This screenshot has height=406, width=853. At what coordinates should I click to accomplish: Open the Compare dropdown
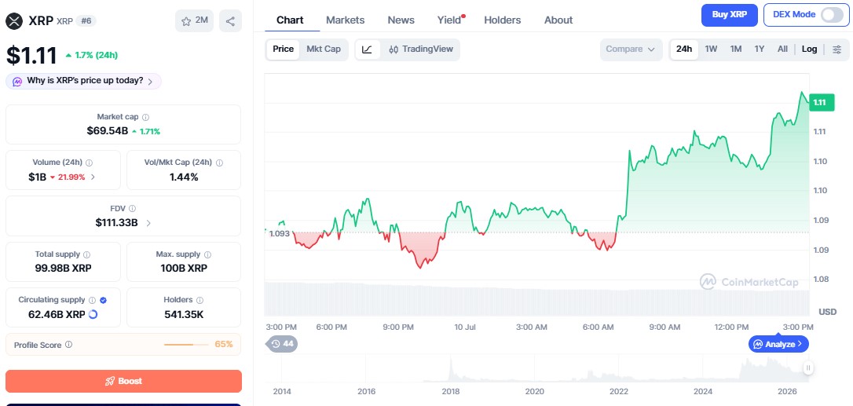pos(631,49)
